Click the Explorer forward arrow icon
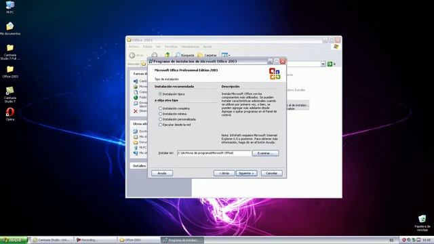 tap(155, 56)
